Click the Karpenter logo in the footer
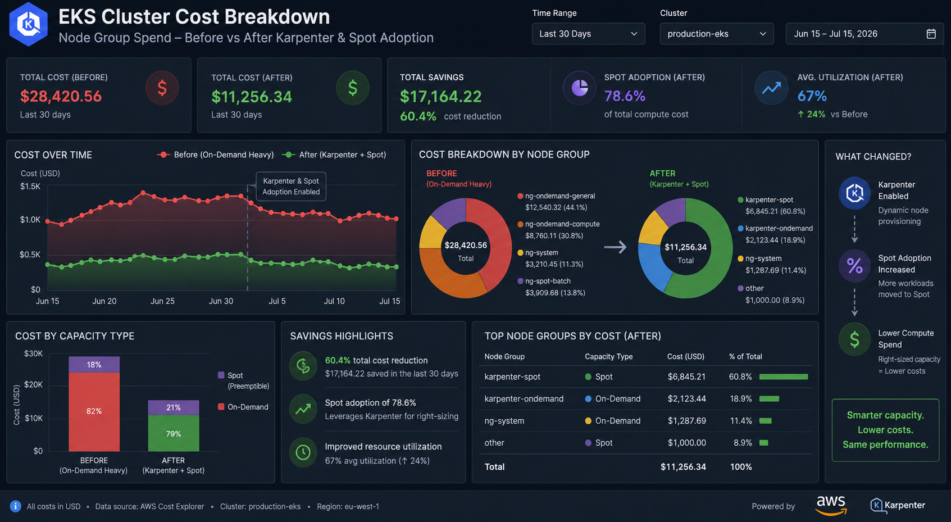The height and width of the screenshot is (522, 951). coord(898,505)
